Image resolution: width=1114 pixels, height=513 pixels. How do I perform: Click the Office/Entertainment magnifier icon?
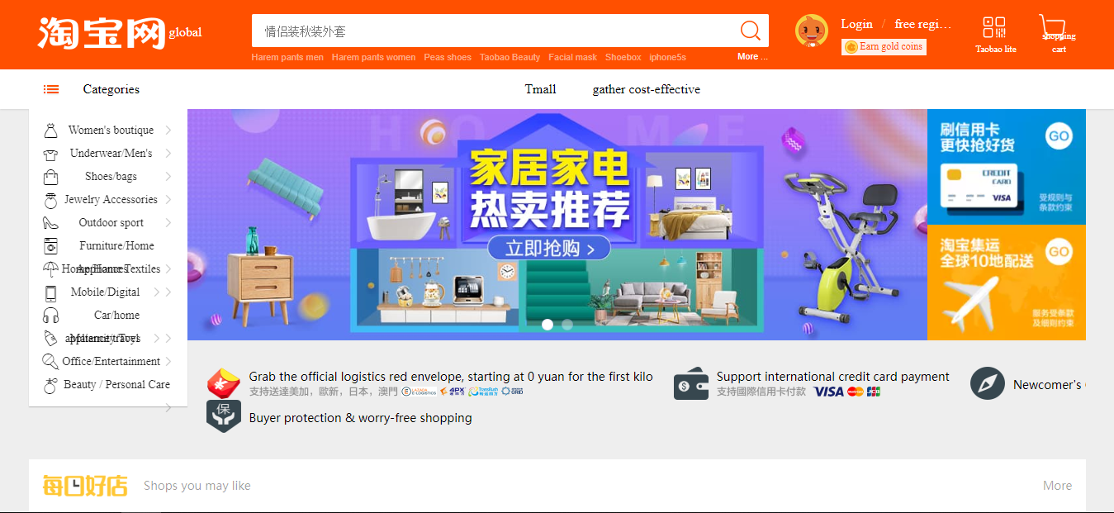point(50,362)
